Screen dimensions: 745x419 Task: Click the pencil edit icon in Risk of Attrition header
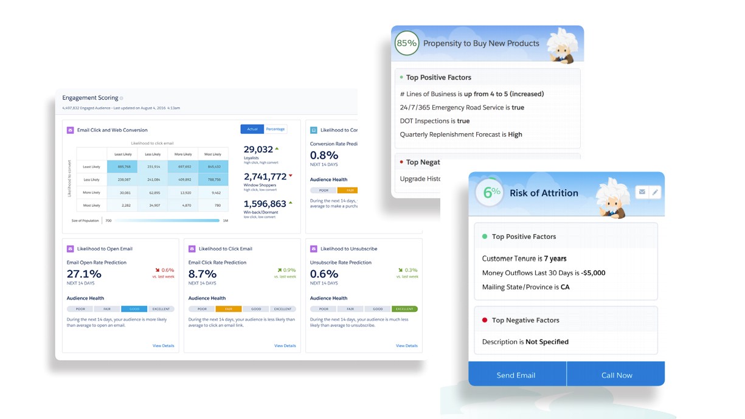654,192
